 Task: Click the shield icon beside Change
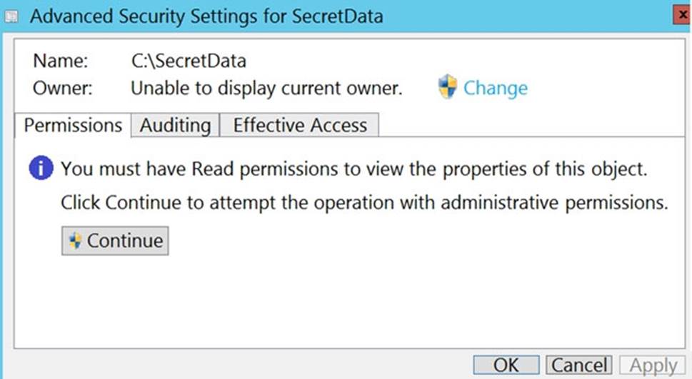tap(447, 87)
